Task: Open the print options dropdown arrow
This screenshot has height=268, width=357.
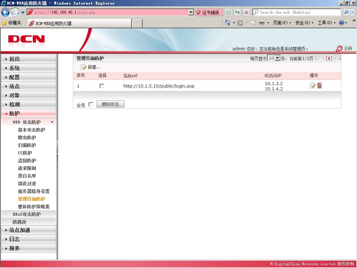Action: 268,23
